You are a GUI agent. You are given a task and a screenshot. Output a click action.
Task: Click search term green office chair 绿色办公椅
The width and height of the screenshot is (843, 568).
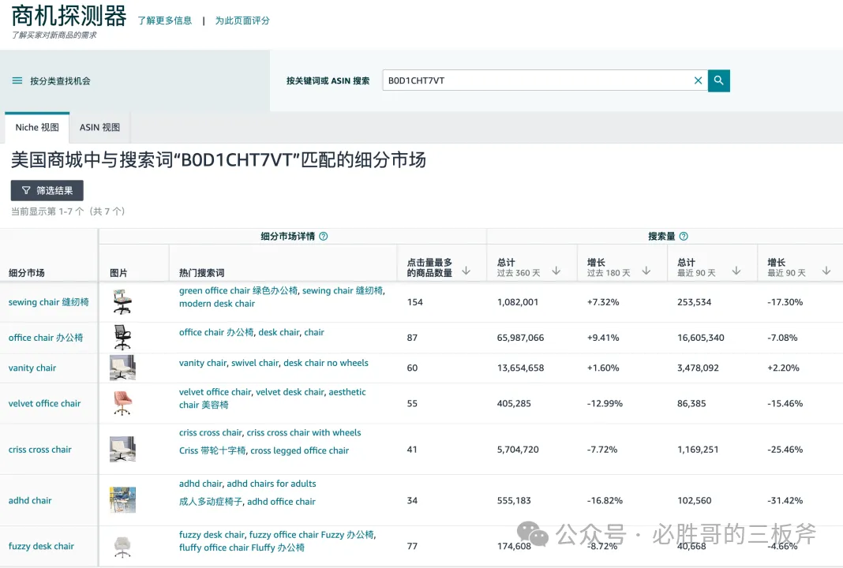238,290
